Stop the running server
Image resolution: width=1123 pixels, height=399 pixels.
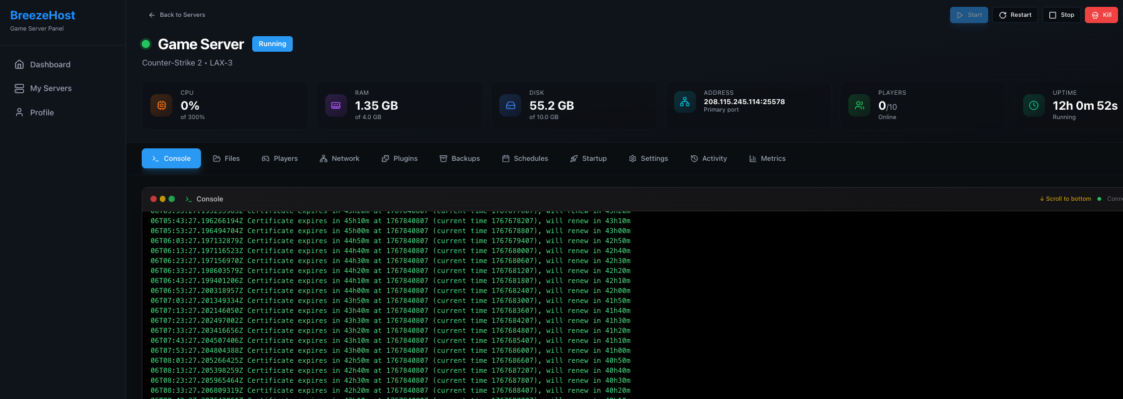pos(1061,15)
